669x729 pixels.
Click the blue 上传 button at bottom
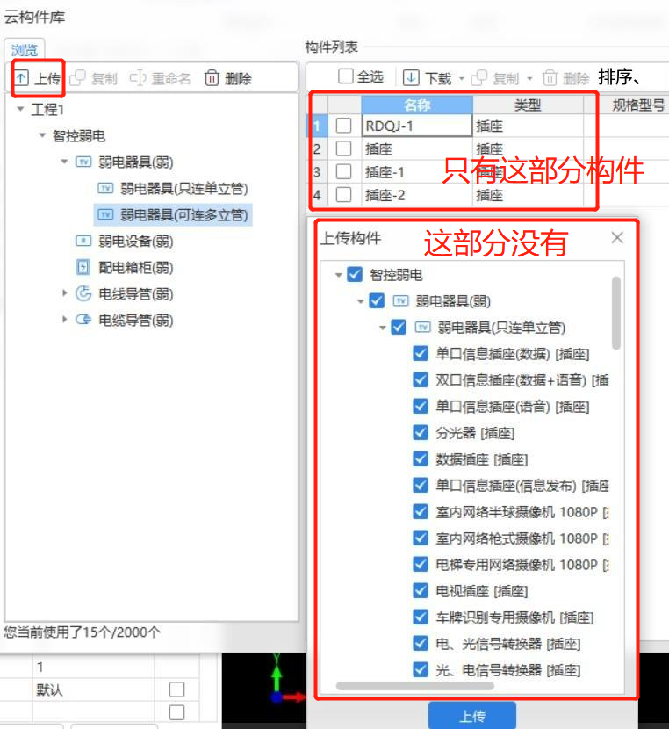tap(472, 716)
